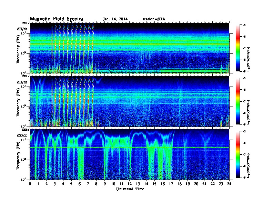Image resolution: width=273 pixels, height=211 pixels.
Task: Click hour tick label 18 on time axis
Action: click(x=180, y=184)
